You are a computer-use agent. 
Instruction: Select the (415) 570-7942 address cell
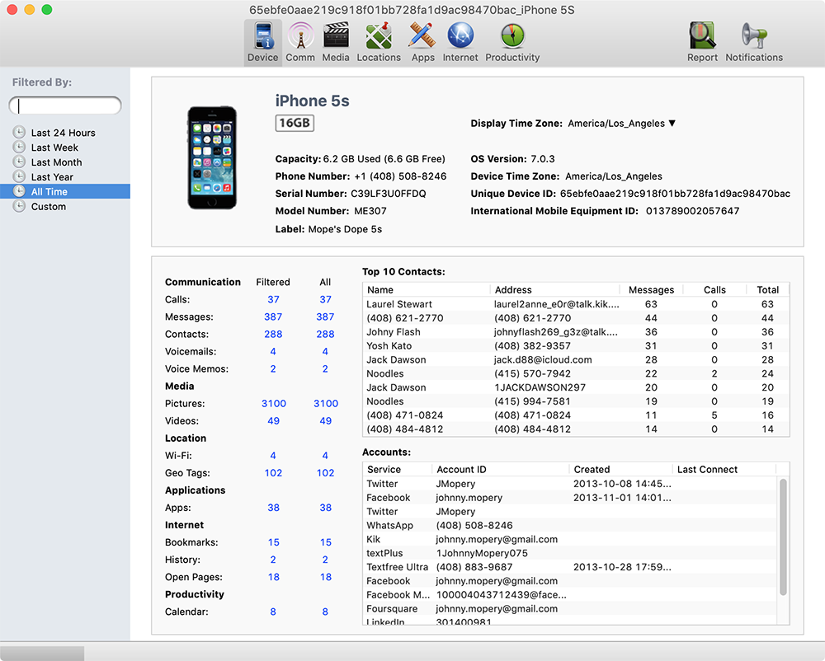point(532,373)
